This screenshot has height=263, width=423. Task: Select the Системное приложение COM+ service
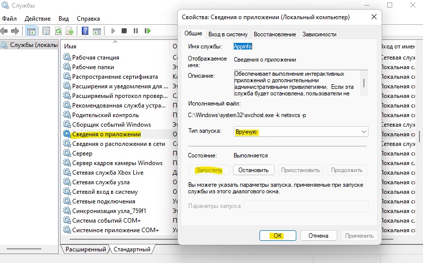[115, 230]
